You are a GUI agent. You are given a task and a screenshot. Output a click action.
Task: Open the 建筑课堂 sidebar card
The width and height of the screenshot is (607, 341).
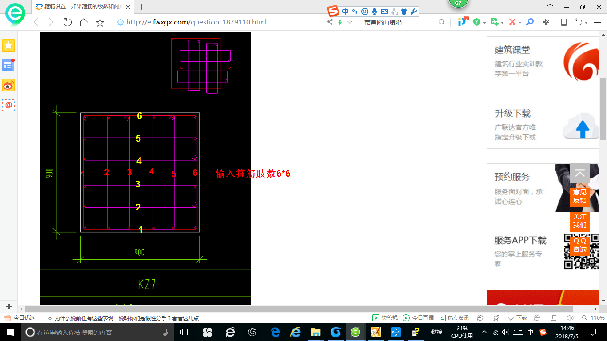pyautogui.click(x=543, y=61)
